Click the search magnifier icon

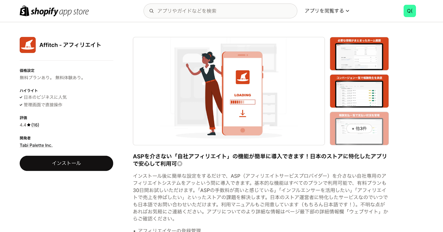151,11
